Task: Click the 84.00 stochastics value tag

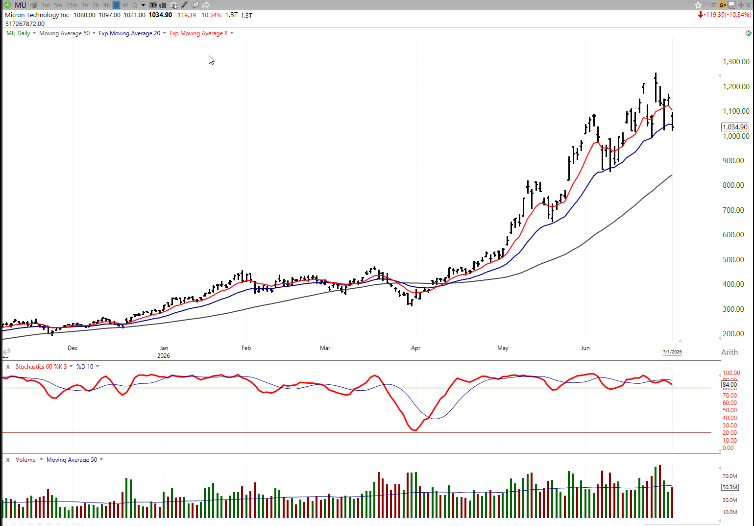Action: coord(730,385)
